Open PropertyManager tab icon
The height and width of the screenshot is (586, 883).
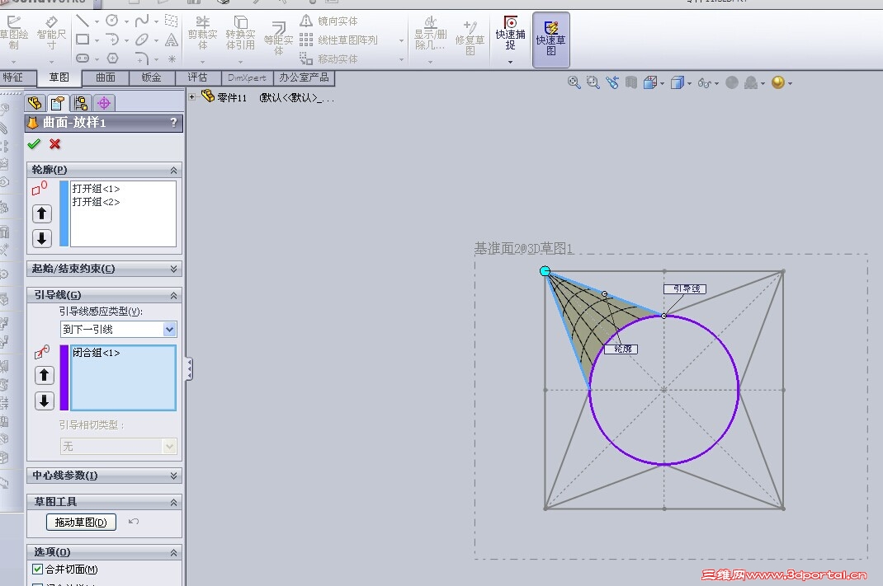pyautogui.click(x=58, y=103)
